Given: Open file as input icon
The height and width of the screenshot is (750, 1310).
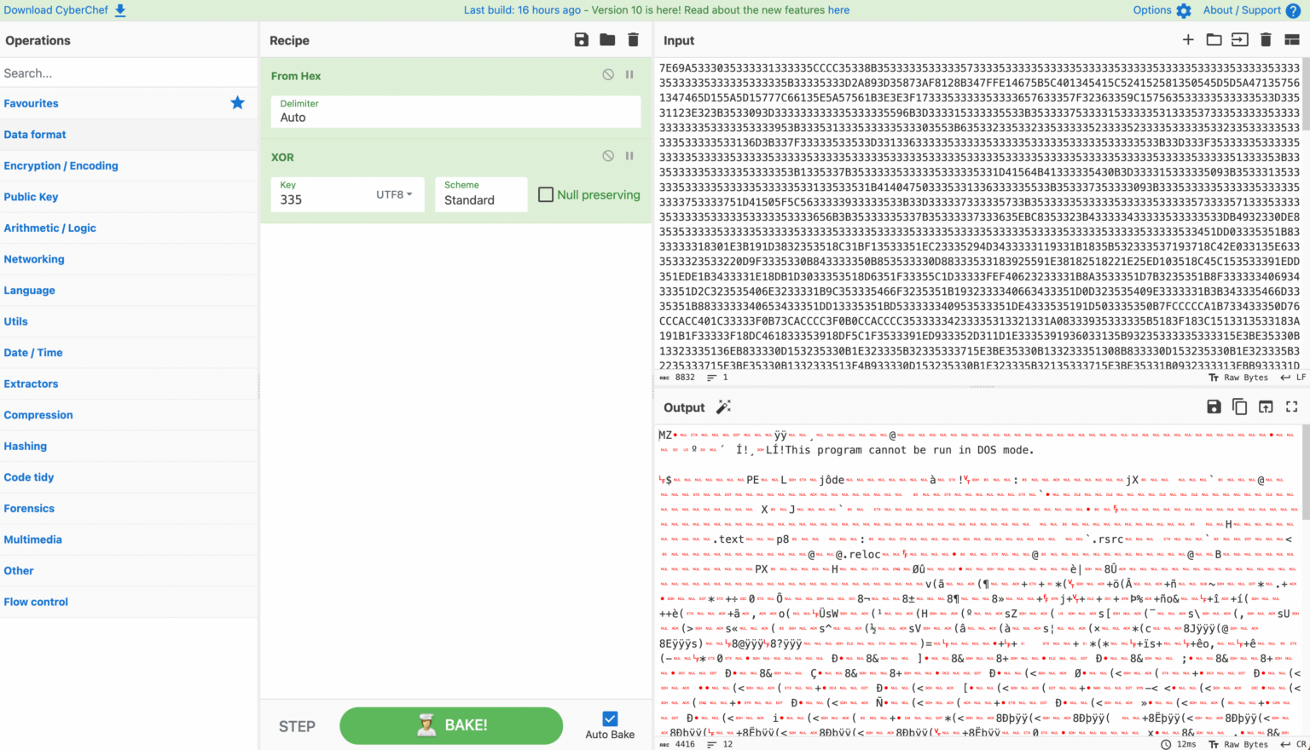Looking at the screenshot, I should click(1239, 40).
